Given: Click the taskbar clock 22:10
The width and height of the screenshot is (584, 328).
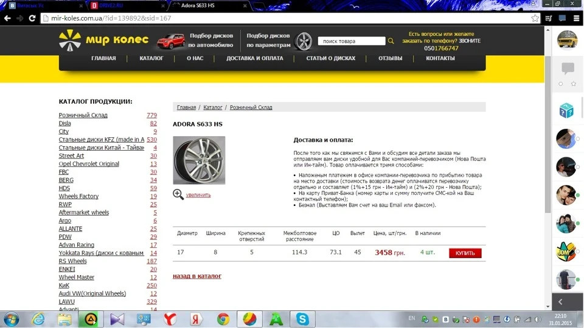Looking at the screenshot, I should pyautogui.click(x=560, y=316).
